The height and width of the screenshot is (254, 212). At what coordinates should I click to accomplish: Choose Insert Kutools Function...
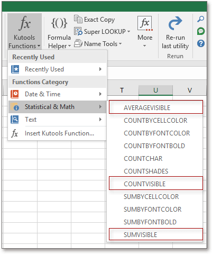click(58, 133)
